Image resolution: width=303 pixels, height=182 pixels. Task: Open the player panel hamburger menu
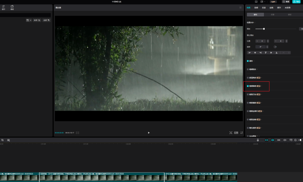point(240,7)
